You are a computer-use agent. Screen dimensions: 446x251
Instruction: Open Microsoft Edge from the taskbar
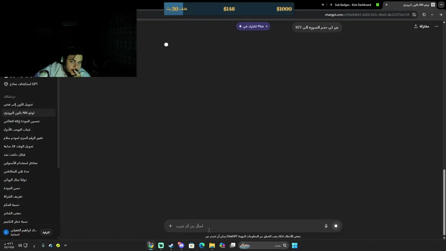coord(202,245)
